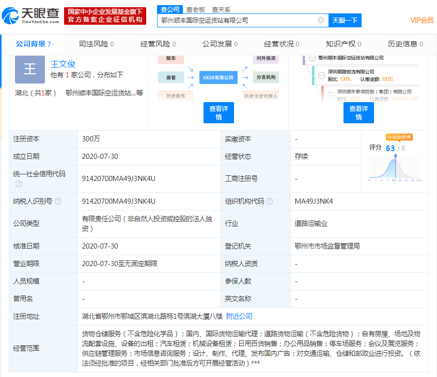437x377 pixels.
Task: Switch to the 查关系 search tab
Action: coord(221,10)
